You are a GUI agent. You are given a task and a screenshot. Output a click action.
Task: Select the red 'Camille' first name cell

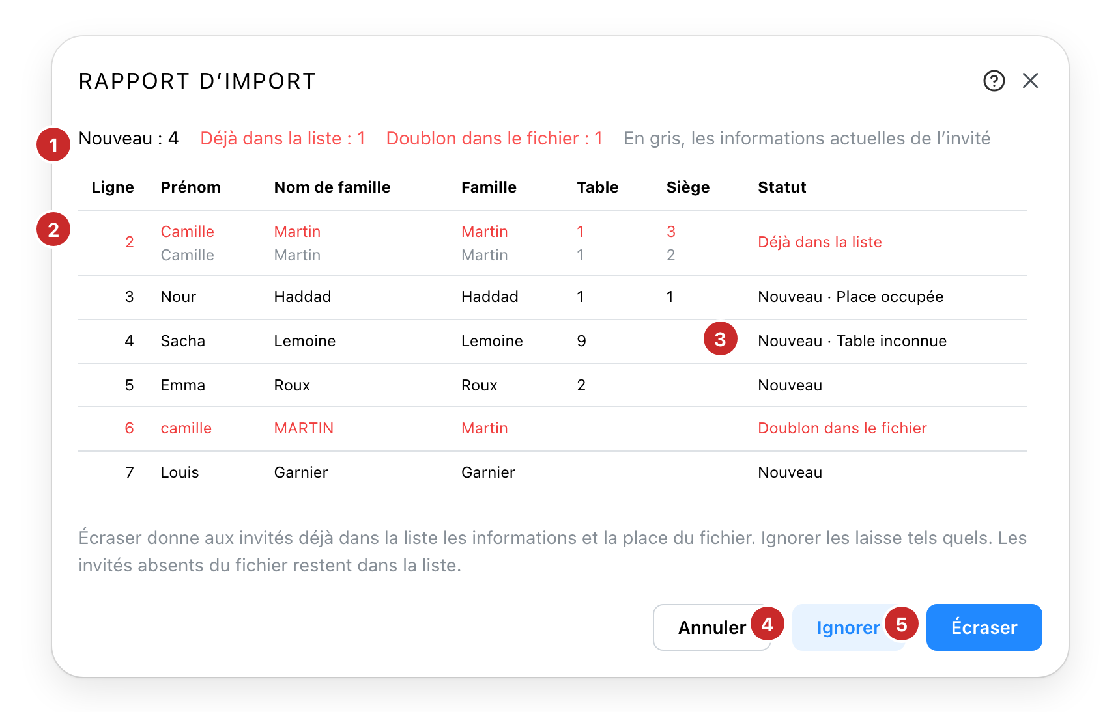coord(187,232)
